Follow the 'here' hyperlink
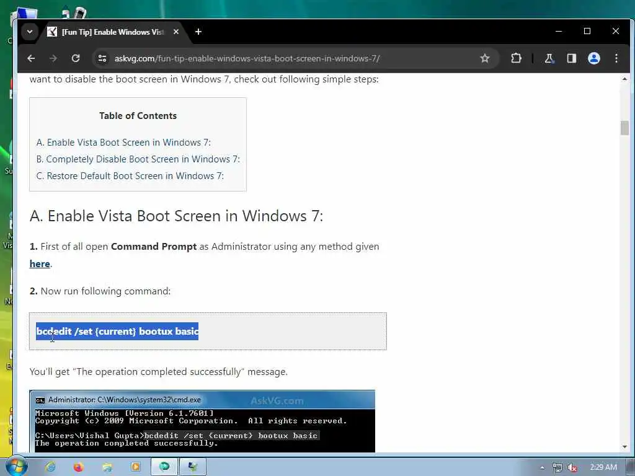635x476 pixels. [40, 264]
